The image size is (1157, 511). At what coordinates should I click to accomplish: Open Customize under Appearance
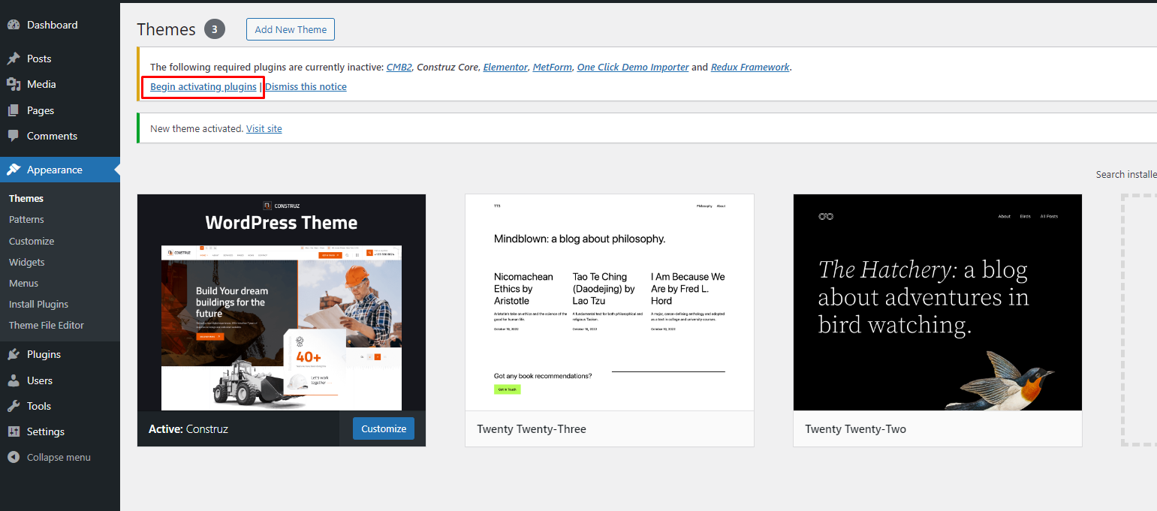pos(32,241)
